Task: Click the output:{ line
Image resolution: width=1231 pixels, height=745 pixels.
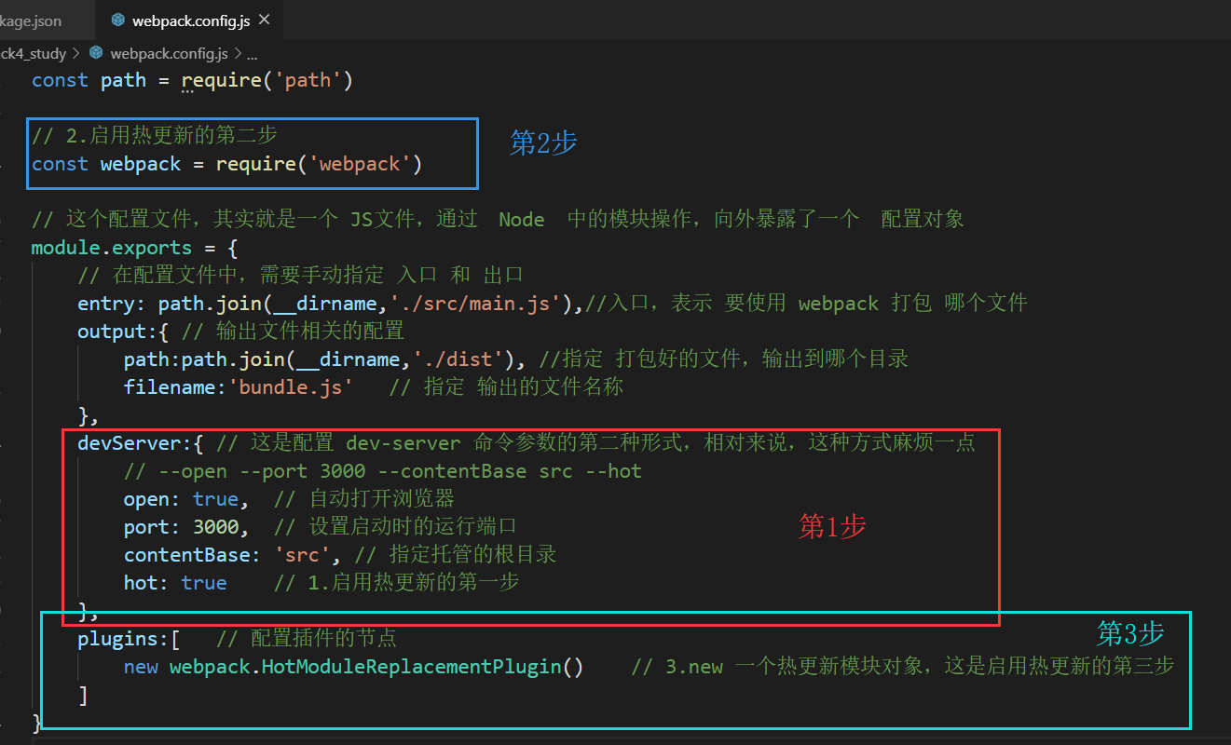Action: (124, 332)
